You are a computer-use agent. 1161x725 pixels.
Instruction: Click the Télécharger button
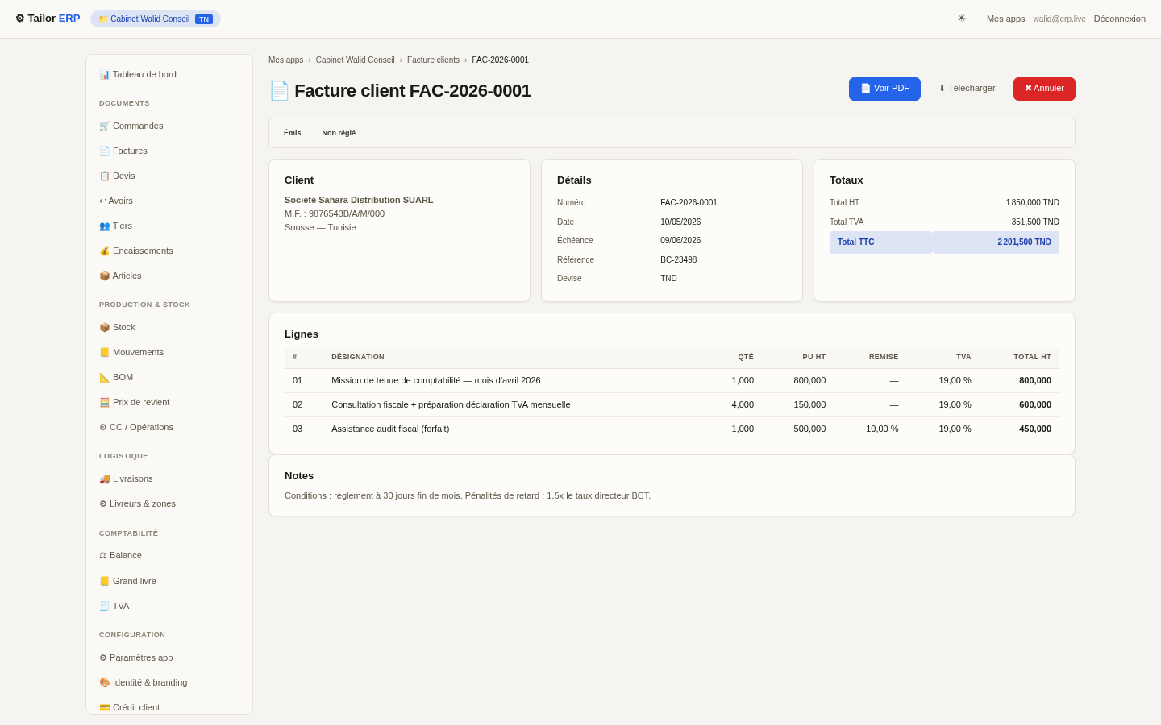[967, 89]
